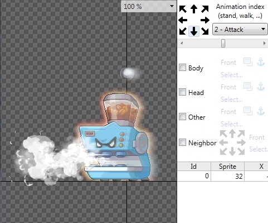Toggle the Neighbor reference checkbox
The height and width of the screenshot is (223, 268).
[x=182, y=143]
